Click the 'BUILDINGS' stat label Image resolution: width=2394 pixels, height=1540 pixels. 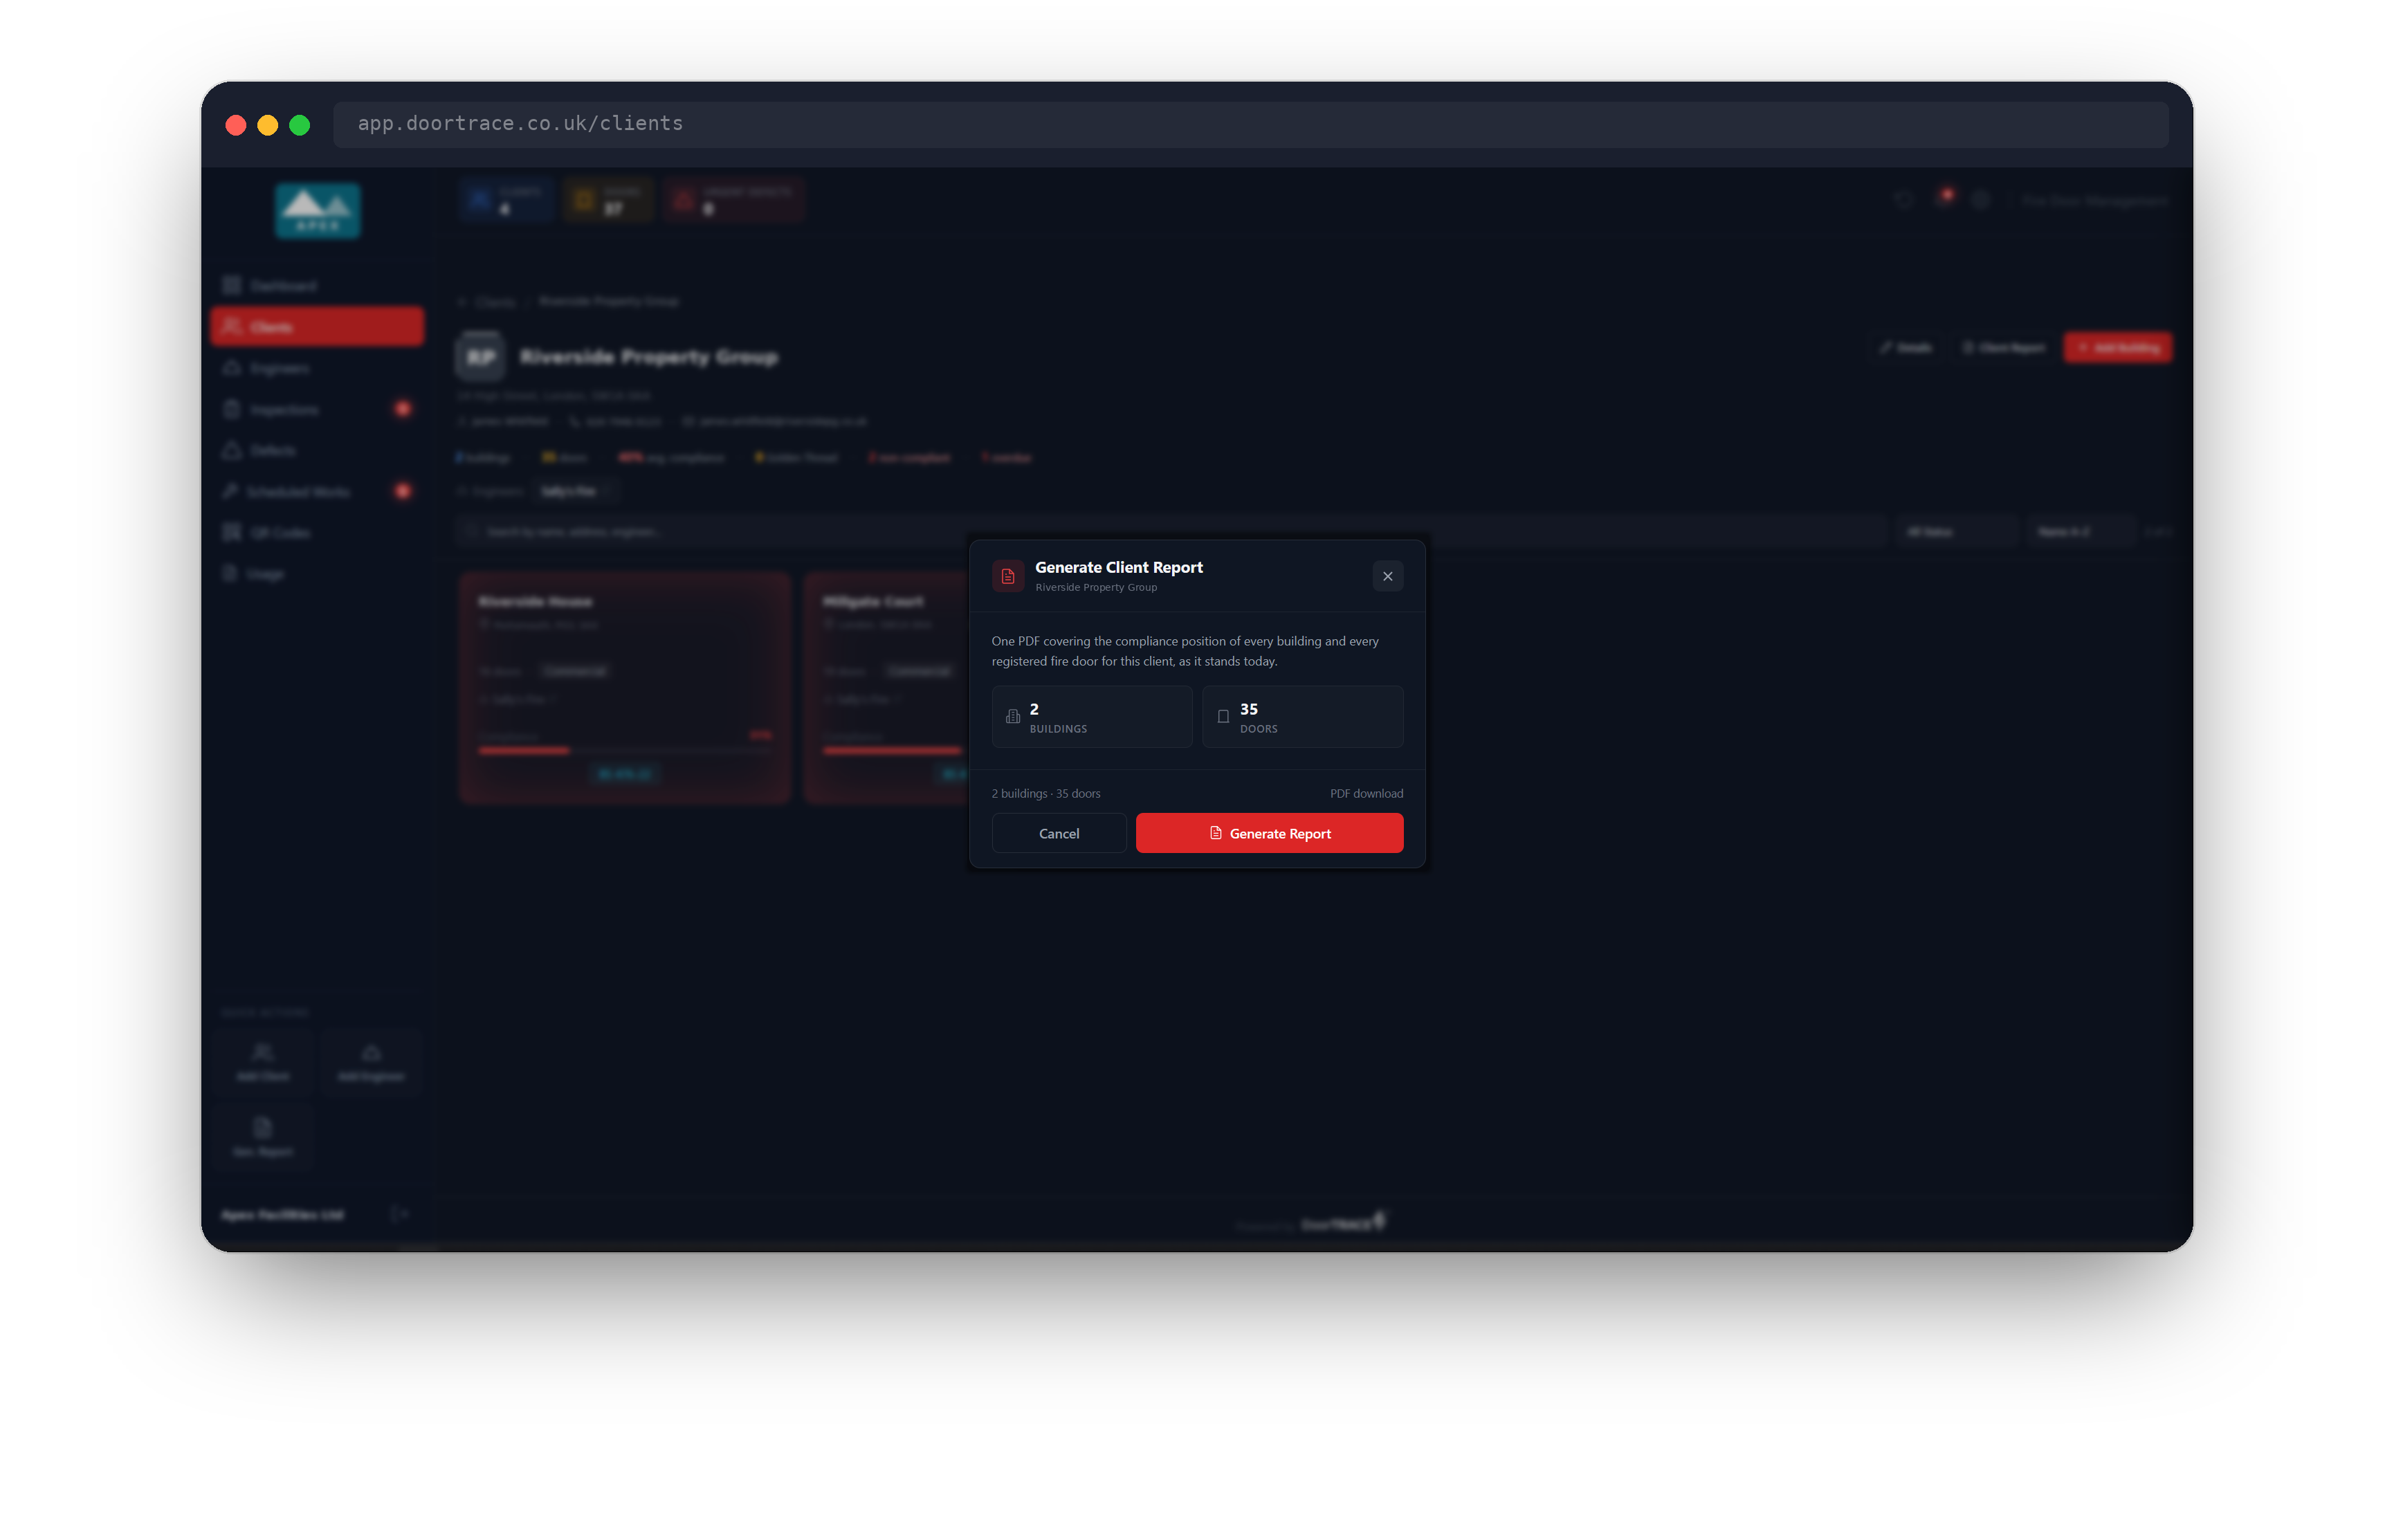(1057, 729)
